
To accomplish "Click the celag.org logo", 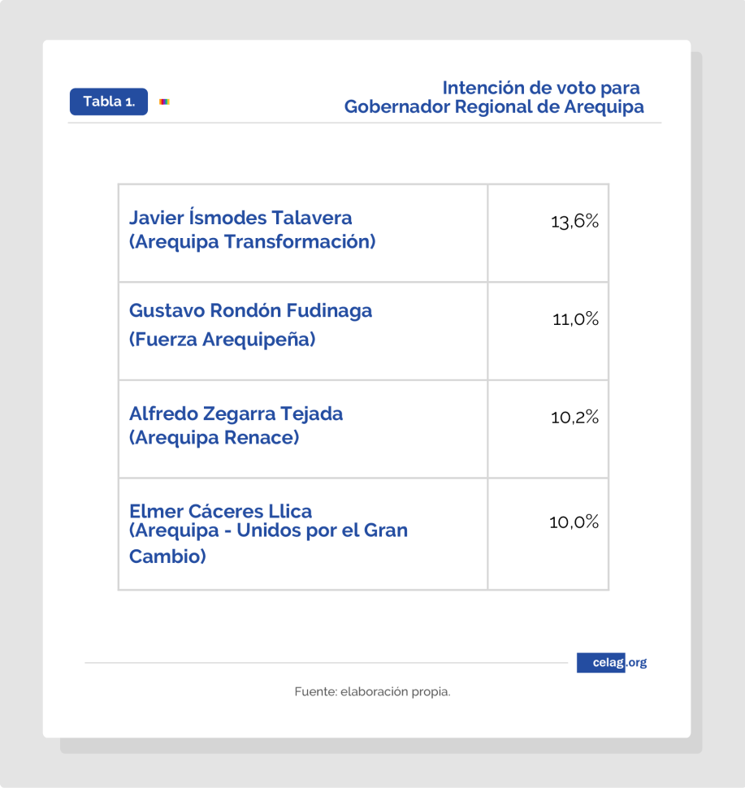I will click(612, 662).
